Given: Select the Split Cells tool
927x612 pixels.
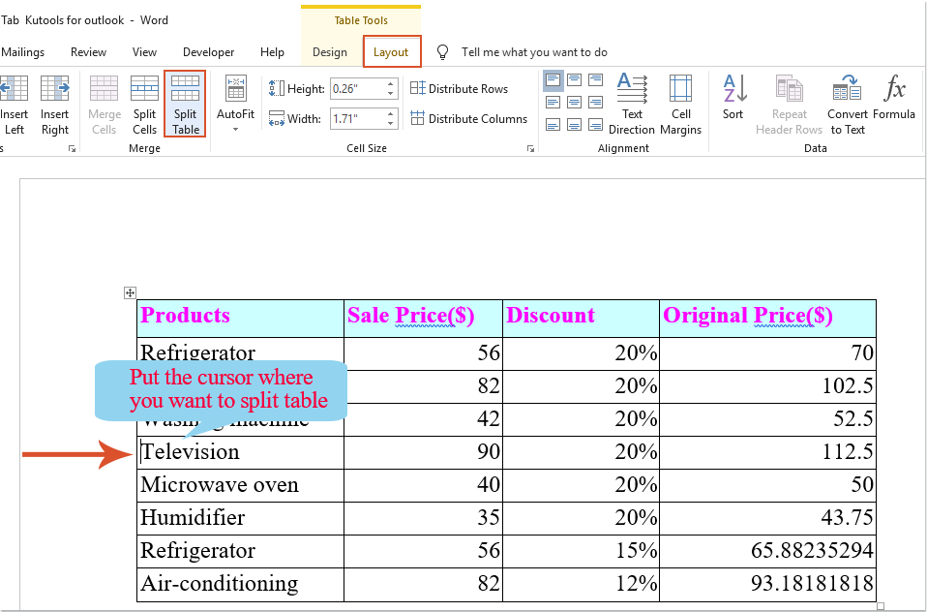Looking at the screenshot, I should [144, 104].
